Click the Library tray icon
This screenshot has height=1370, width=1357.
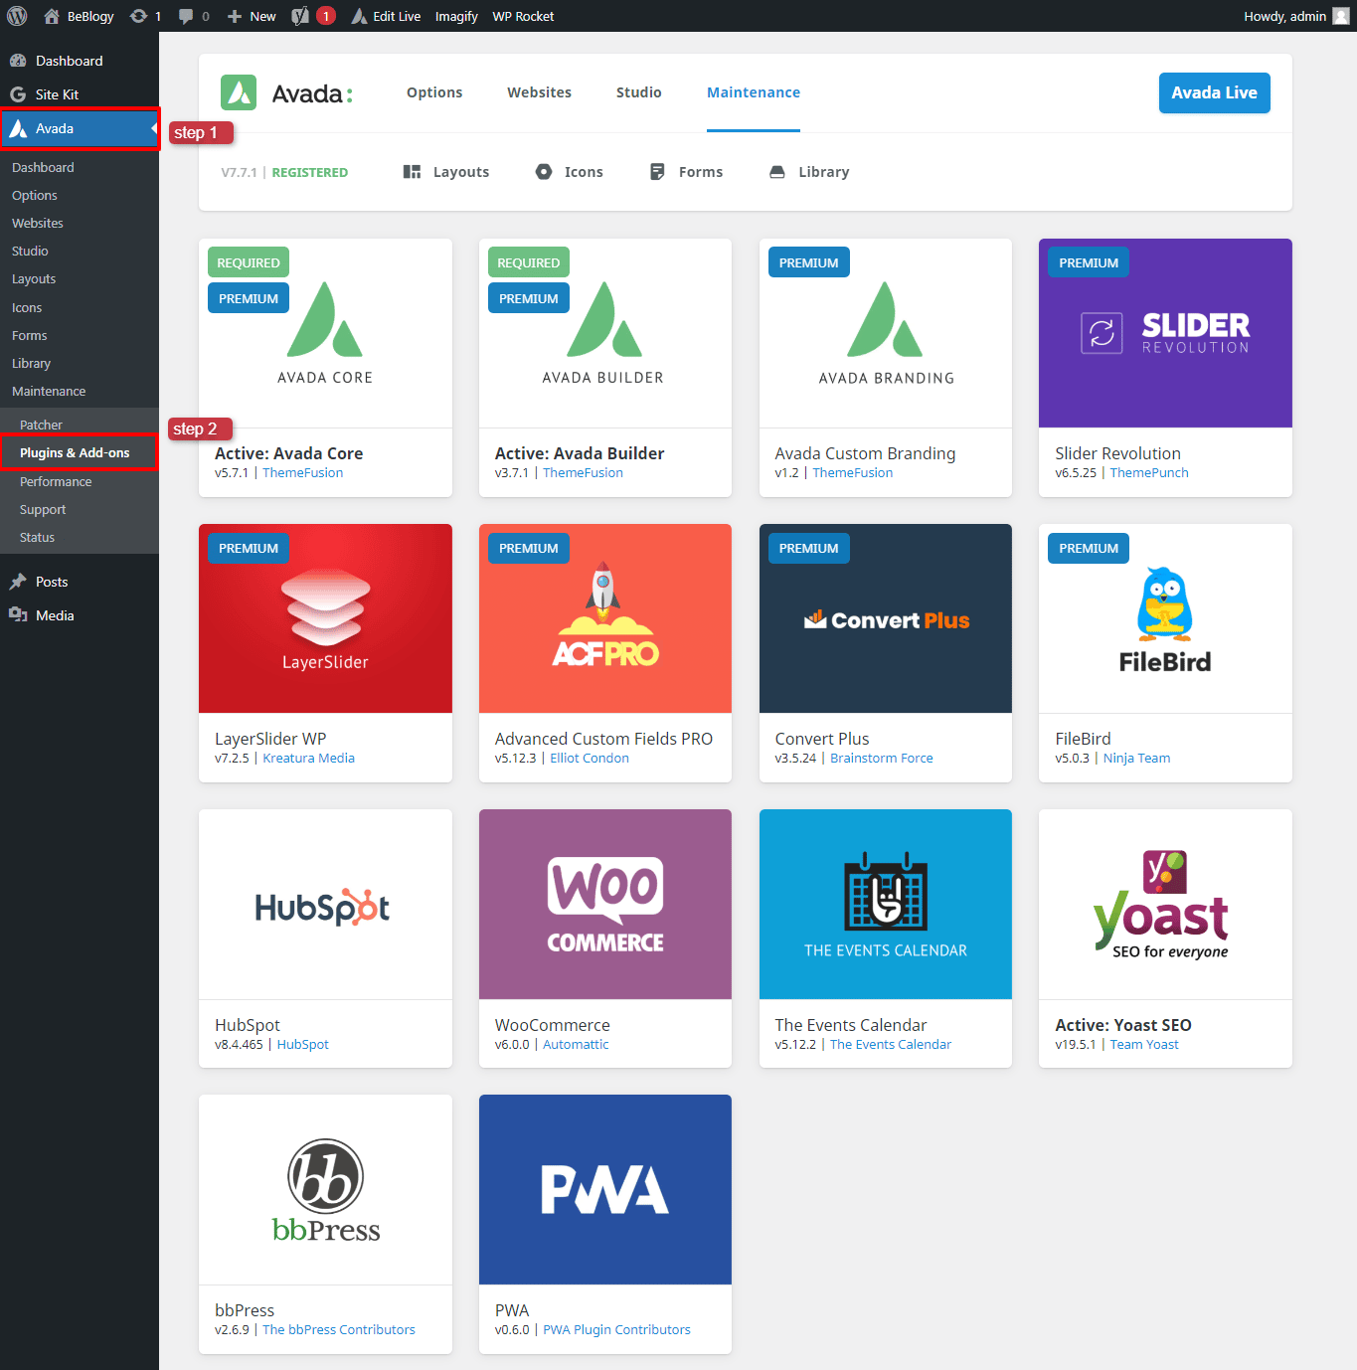point(777,172)
